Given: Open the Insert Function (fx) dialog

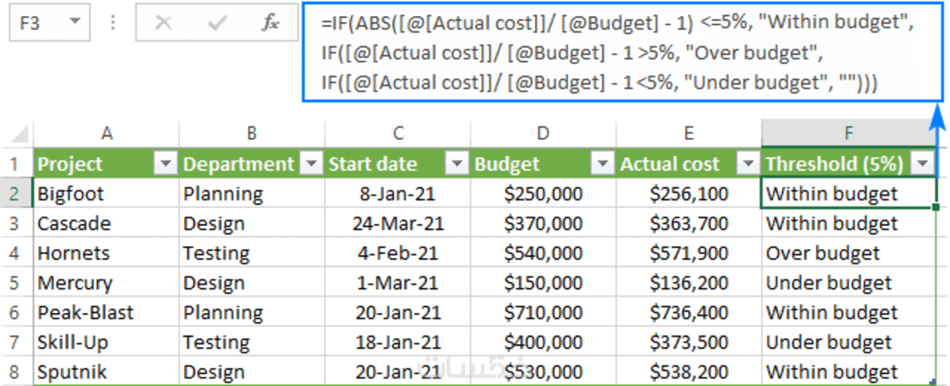Looking at the screenshot, I should [x=270, y=23].
